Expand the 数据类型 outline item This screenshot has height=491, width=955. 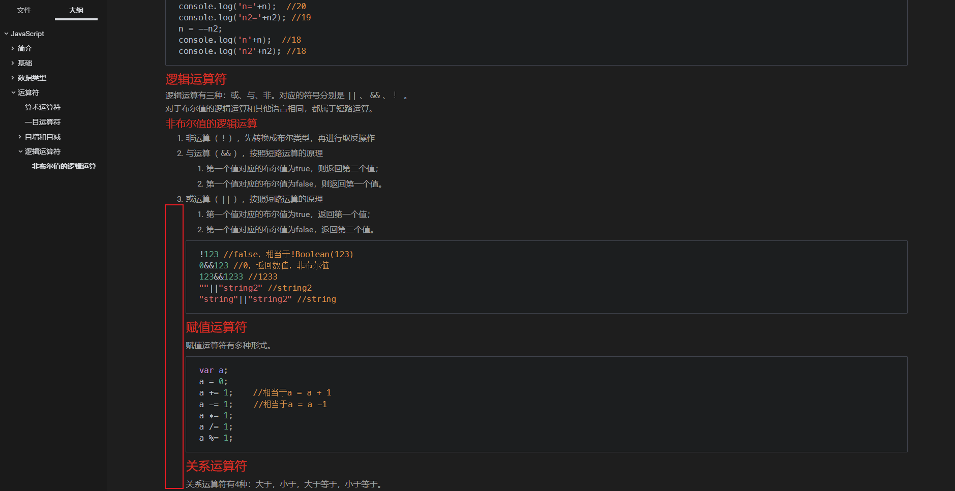(x=13, y=78)
